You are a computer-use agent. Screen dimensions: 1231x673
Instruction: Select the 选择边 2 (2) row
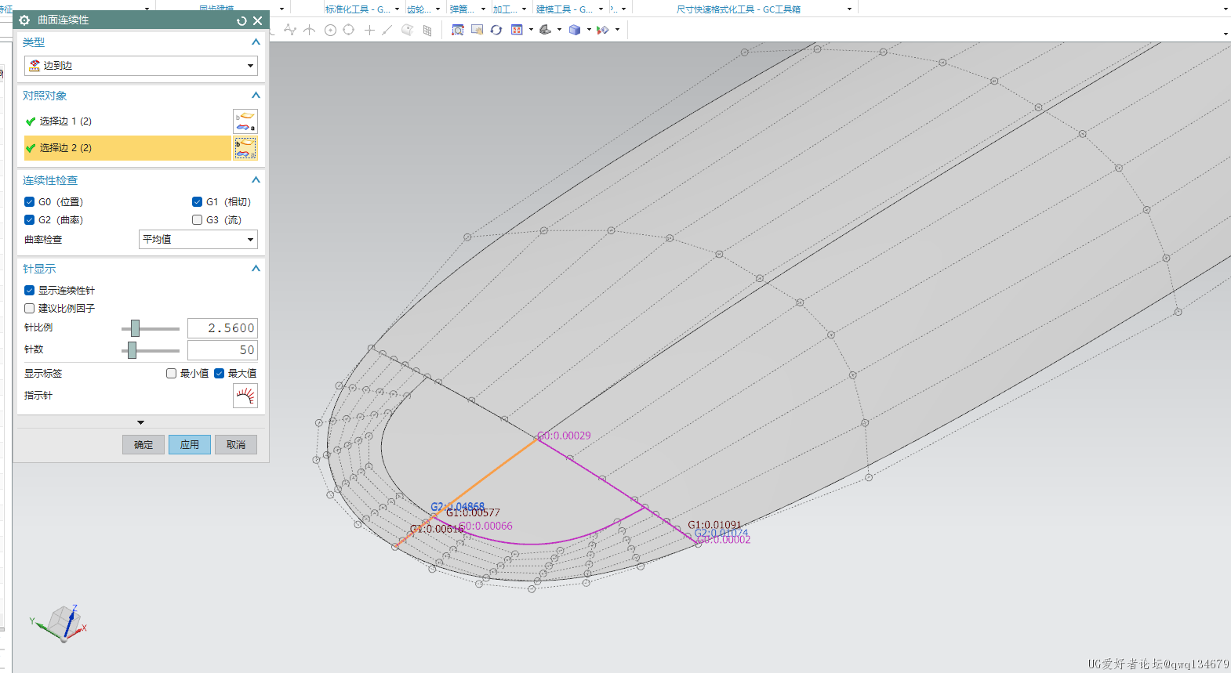pos(127,148)
